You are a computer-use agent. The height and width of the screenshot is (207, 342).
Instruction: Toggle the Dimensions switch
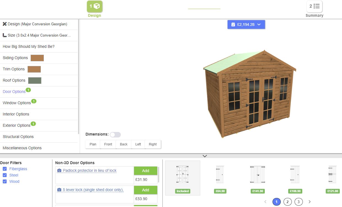[x=115, y=135]
